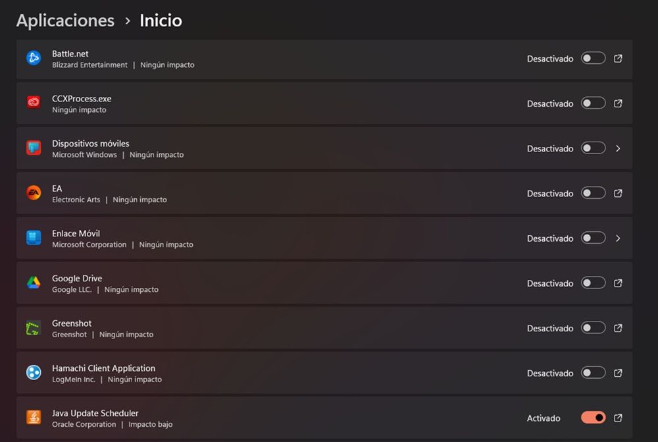Click the Hamachi external link icon

click(618, 372)
